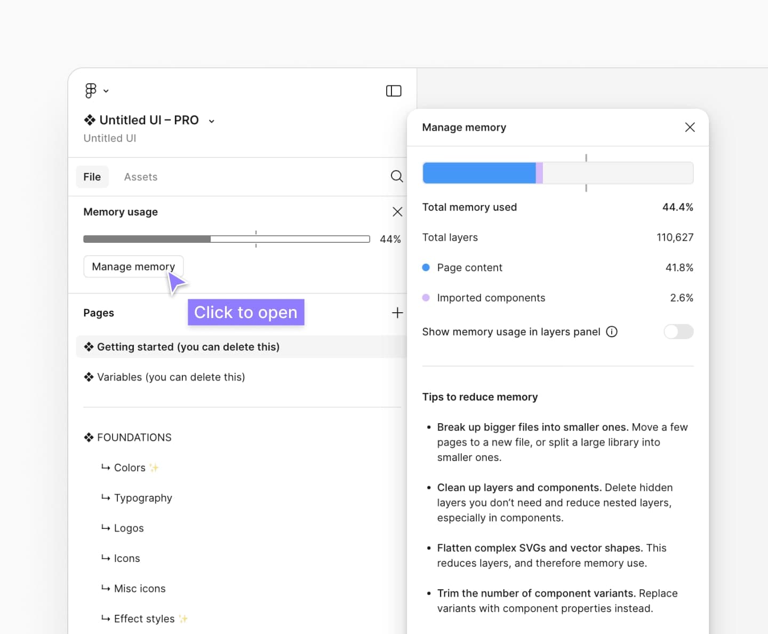Open the Logos page
Image resolution: width=768 pixels, height=634 pixels.
(123, 528)
